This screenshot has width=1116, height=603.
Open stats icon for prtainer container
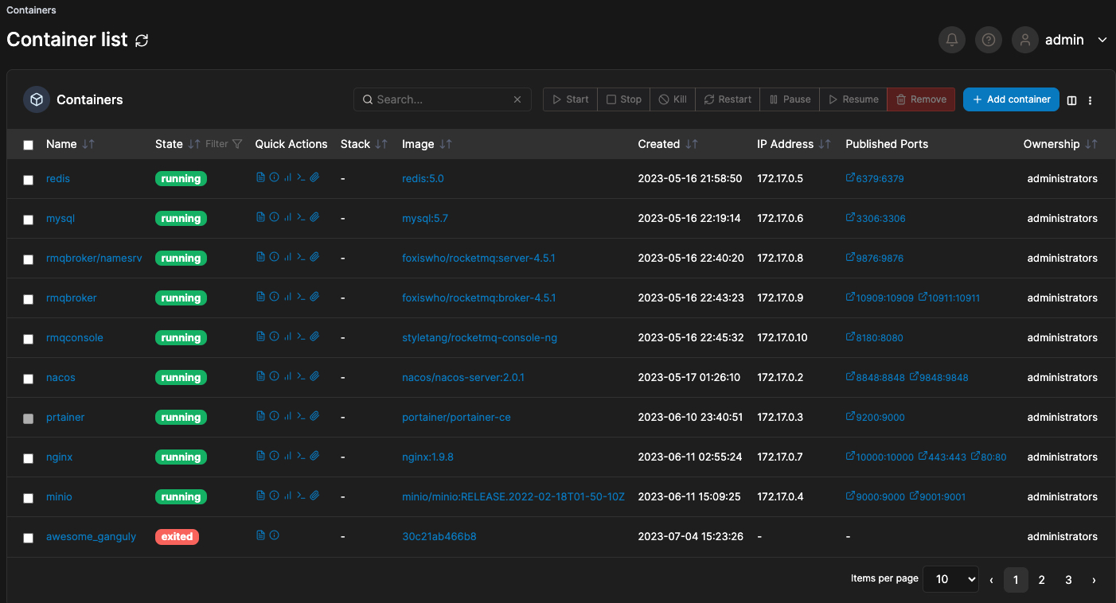[x=287, y=416]
